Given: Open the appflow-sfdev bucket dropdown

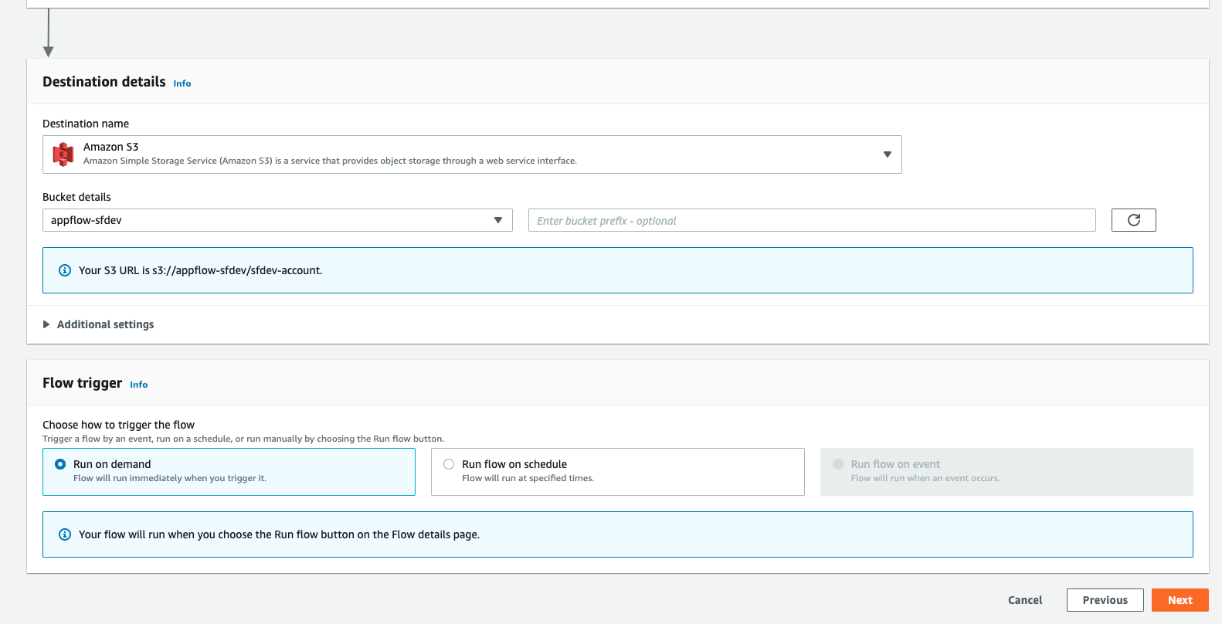Looking at the screenshot, I should coord(277,220).
